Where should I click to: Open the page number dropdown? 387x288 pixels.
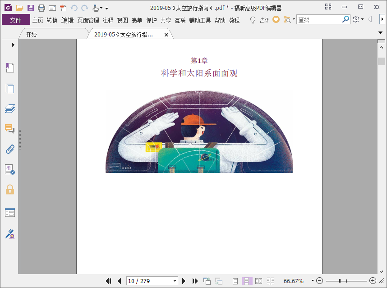coord(175,281)
